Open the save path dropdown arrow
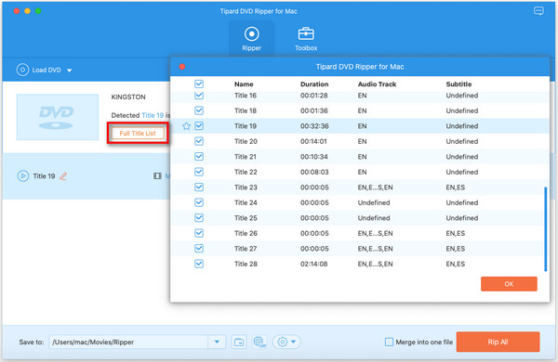The height and width of the screenshot is (362, 558). [217, 343]
